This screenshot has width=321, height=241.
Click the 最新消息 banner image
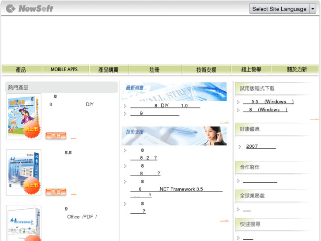[174, 92]
